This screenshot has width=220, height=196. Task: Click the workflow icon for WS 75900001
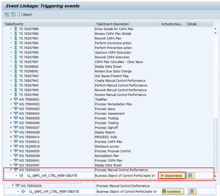pos(16,99)
